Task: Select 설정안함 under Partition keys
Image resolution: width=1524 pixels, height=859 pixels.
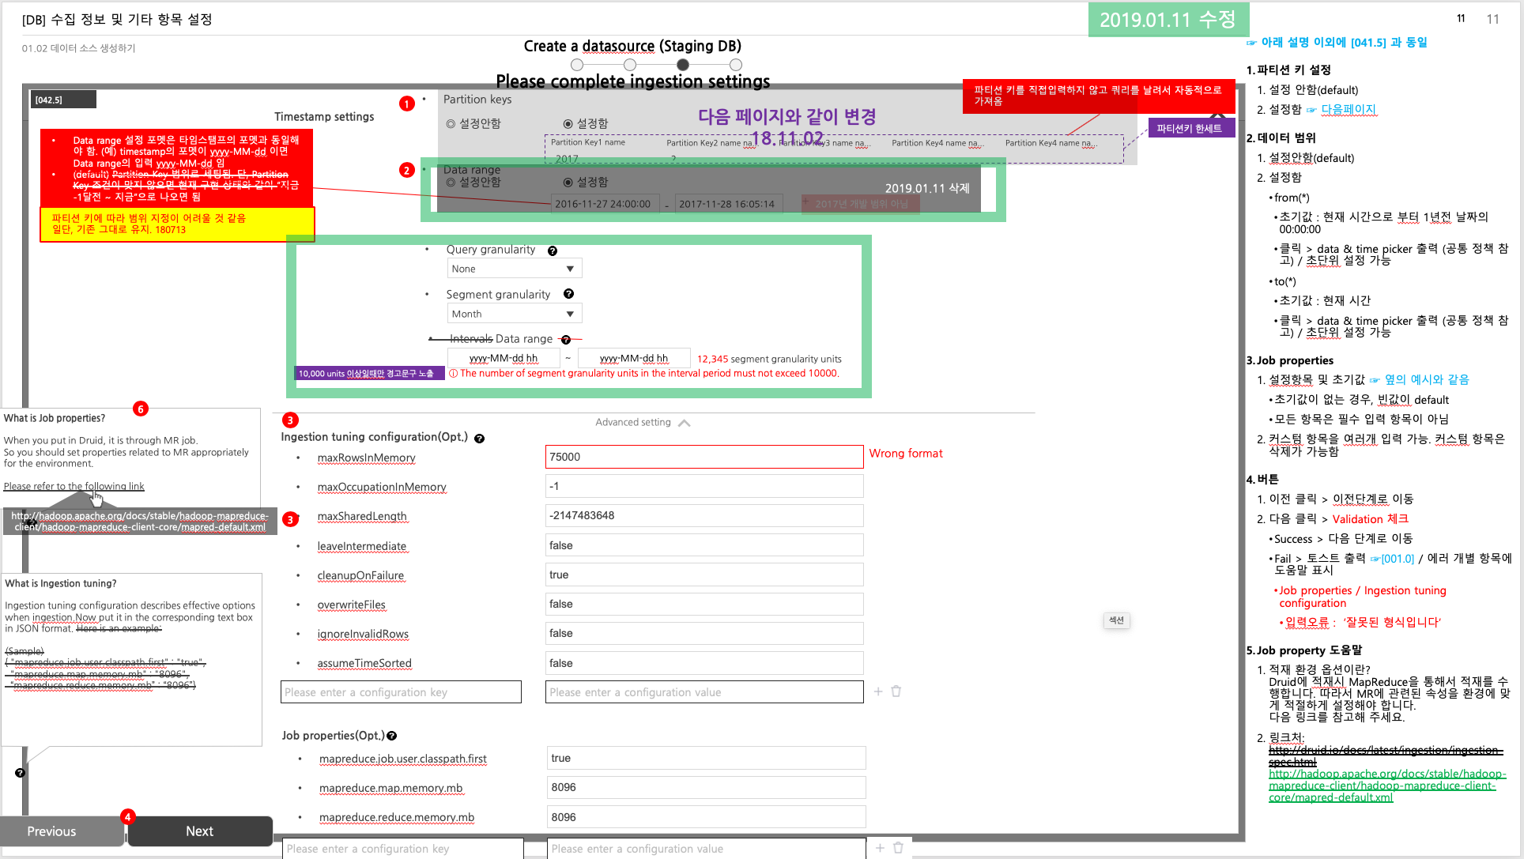Action: point(473,124)
